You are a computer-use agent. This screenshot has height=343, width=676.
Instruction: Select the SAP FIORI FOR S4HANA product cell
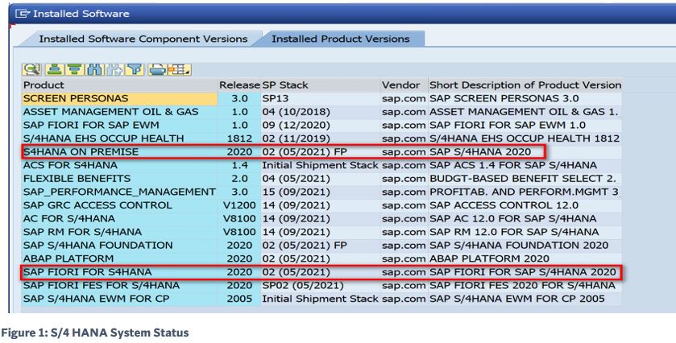(119, 272)
